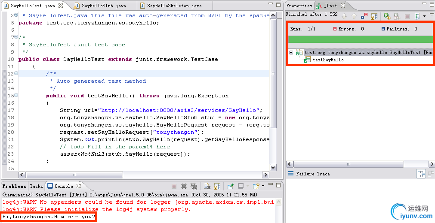Collapse comment block at line 7
Viewport: 435px width, 223px height.
[x=16, y=37]
